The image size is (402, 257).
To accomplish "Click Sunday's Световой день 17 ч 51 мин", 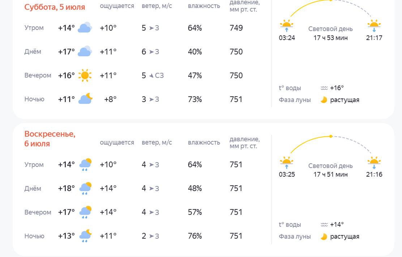I will pyautogui.click(x=330, y=170).
